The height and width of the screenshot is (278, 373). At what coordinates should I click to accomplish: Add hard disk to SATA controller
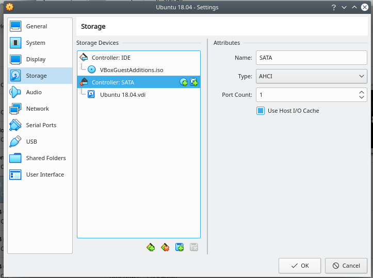[194, 82]
